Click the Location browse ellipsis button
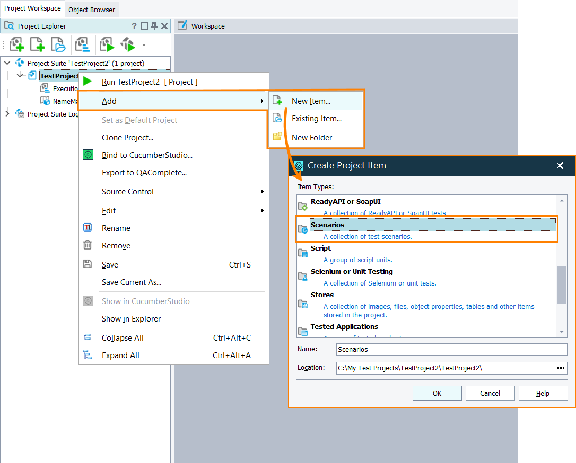 point(561,368)
